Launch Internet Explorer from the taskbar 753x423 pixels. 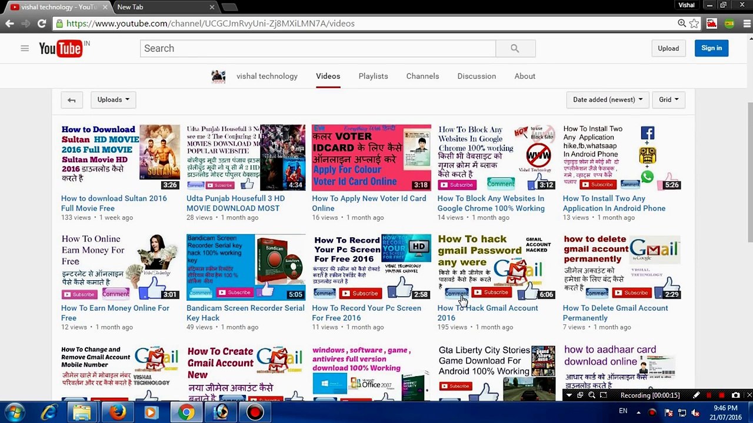48,412
